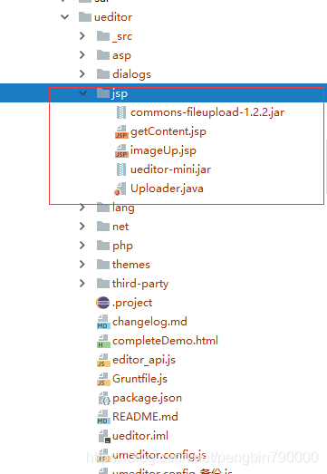Open the .project file name
The width and height of the screenshot is (327, 474).
click(132, 303)
